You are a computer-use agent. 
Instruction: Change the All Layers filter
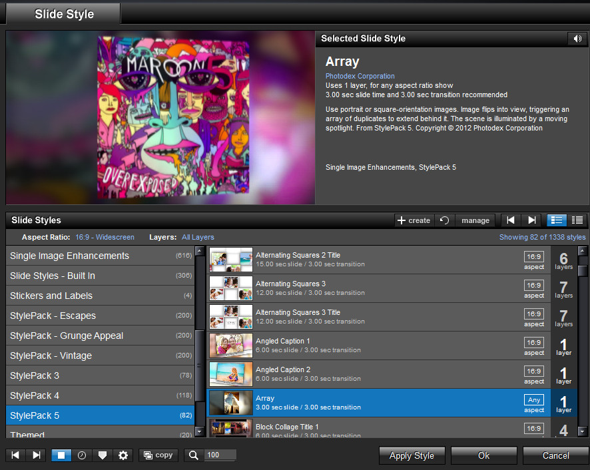[x=198, y=237]
